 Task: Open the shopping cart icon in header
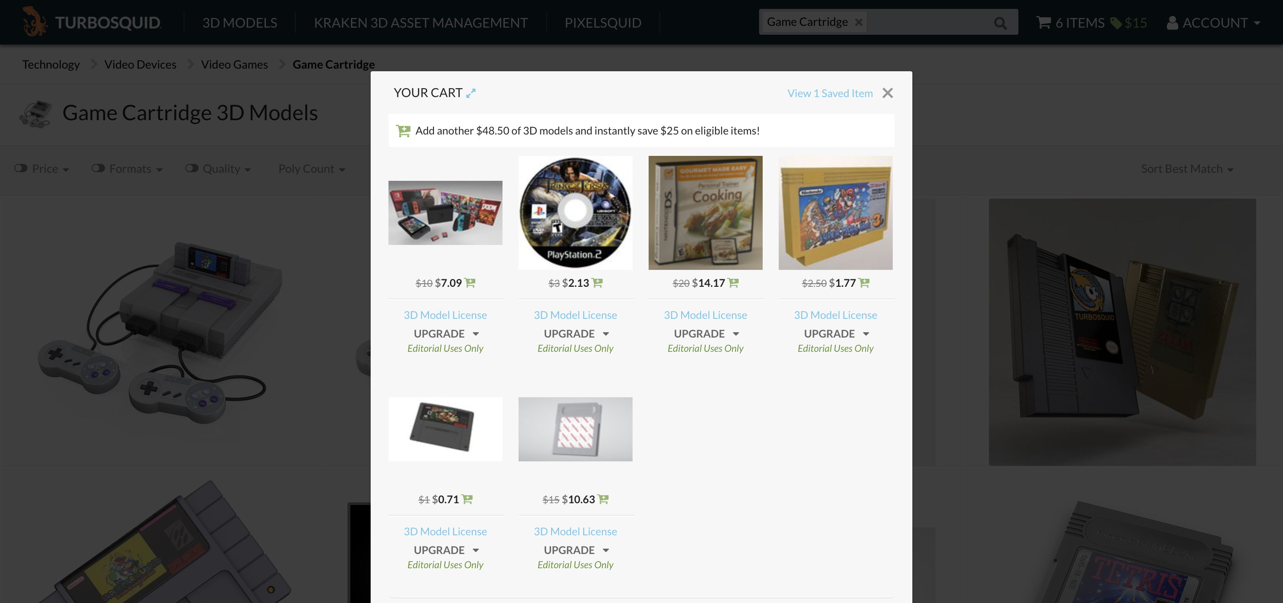point(1043,22)
